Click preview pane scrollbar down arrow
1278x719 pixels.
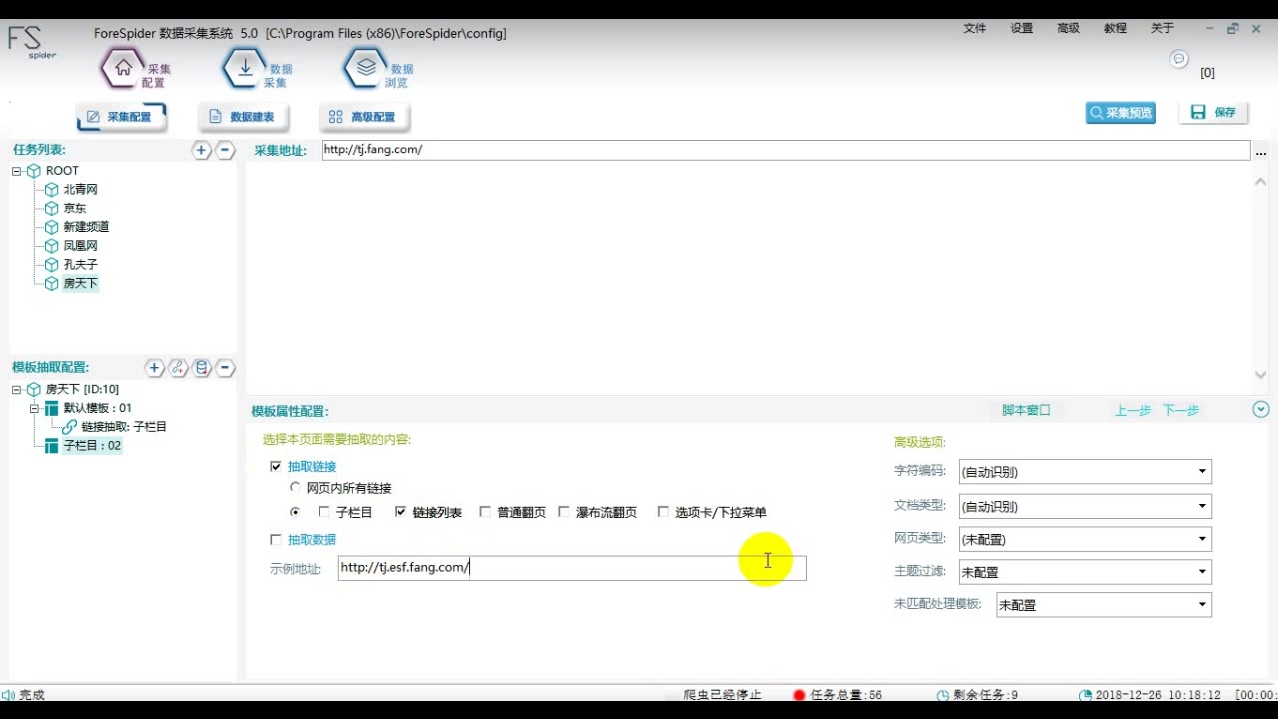click(x=1260, y=375)
